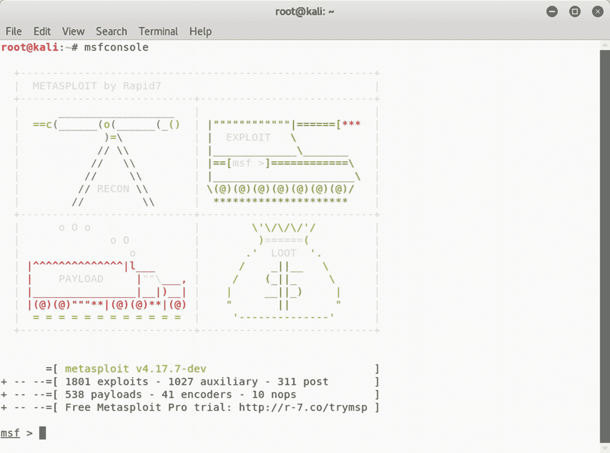
Task: Open the Terminal menu
Action: pos(158,31)
